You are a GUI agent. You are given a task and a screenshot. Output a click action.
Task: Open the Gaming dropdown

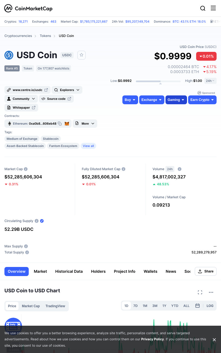click(x=176, y=100)
